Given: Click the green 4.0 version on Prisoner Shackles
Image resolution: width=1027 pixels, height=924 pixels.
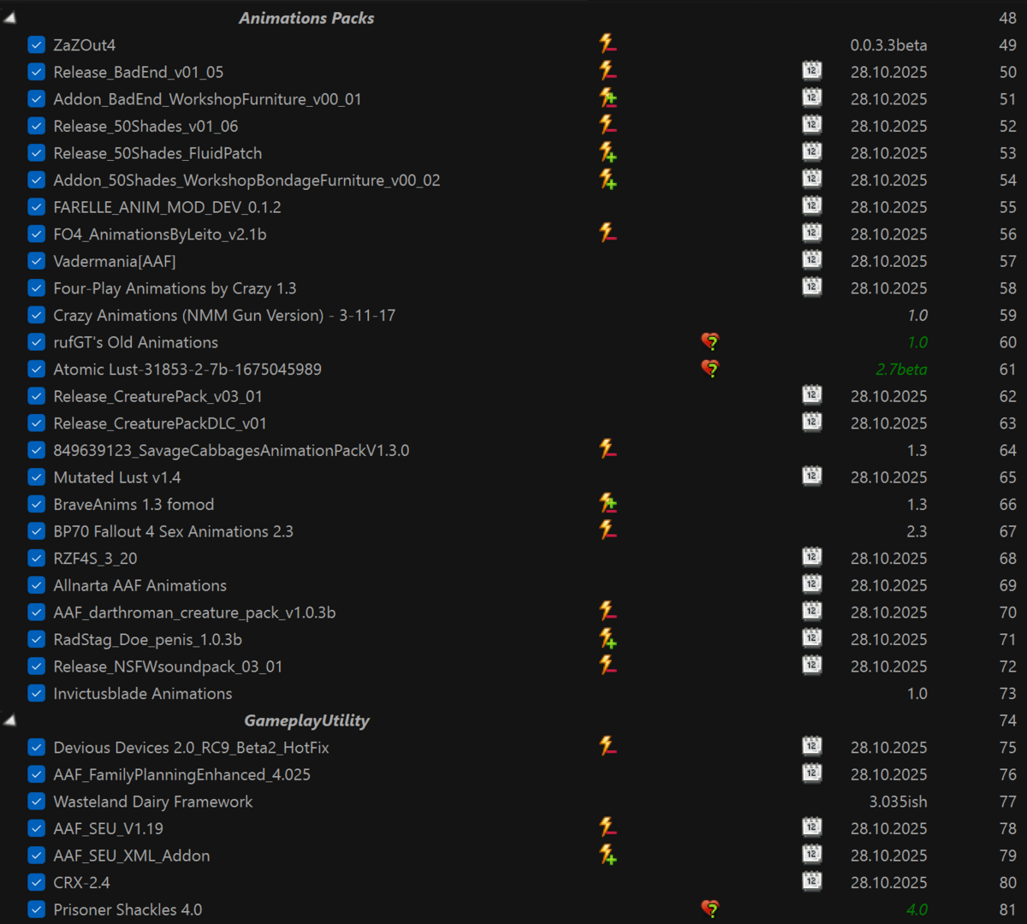Looking at the screenshot, I should point(917,909).
